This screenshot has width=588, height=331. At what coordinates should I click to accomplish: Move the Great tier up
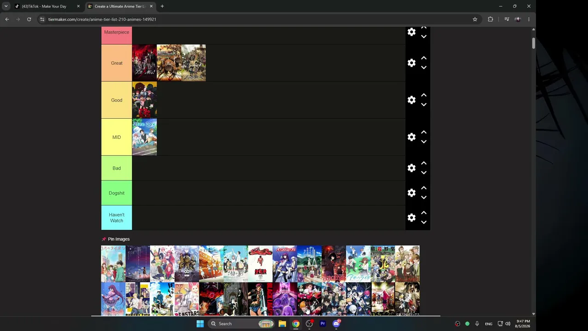pyautogui.click(x=424, y=58)
